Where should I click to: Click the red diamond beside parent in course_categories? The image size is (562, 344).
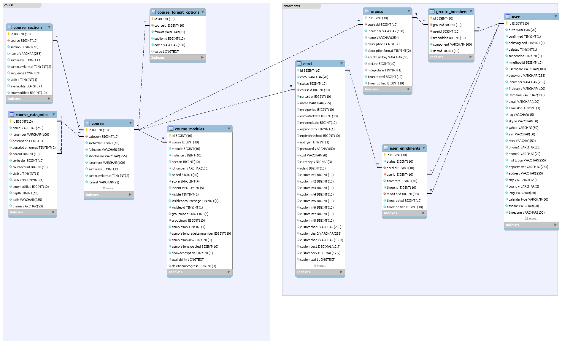pos(10,154)
